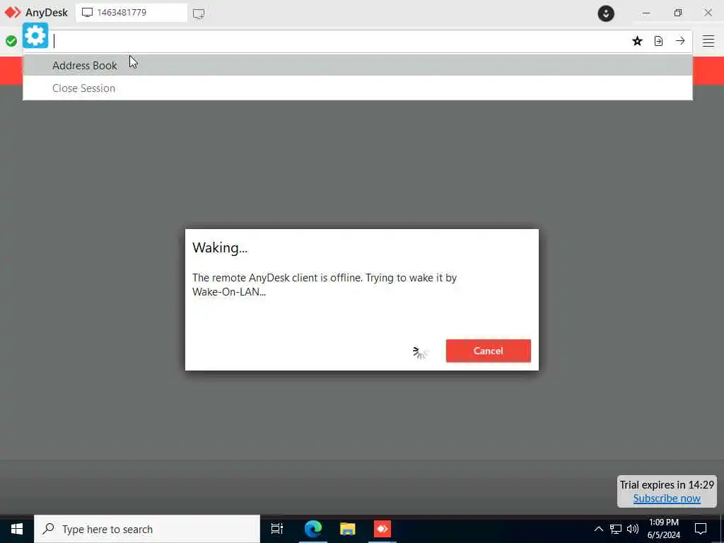This screenshot has width=724, height=543.
Task: Open File Explorer from taskbar
Action: [347, 529]
